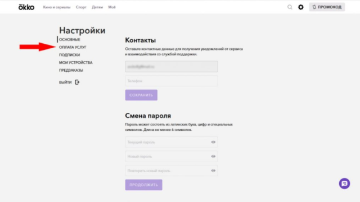Click the Продолжить button
The image size is (360, 202).
pyautogui.click(x=143, y=185)
